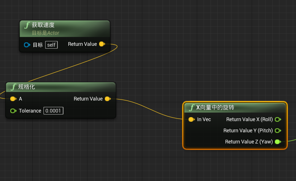
Task: Click the Return Value Y (Pitch) output pin
Action: click(x=278, y=131)
